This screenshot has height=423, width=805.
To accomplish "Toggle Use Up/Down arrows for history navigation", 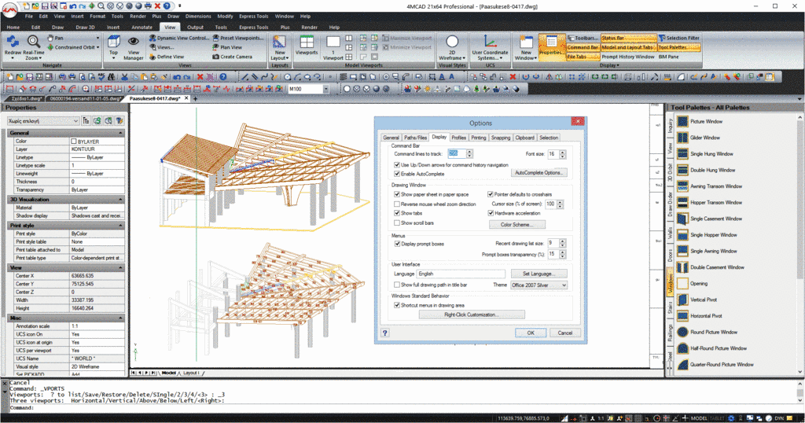I will (397, 165).
